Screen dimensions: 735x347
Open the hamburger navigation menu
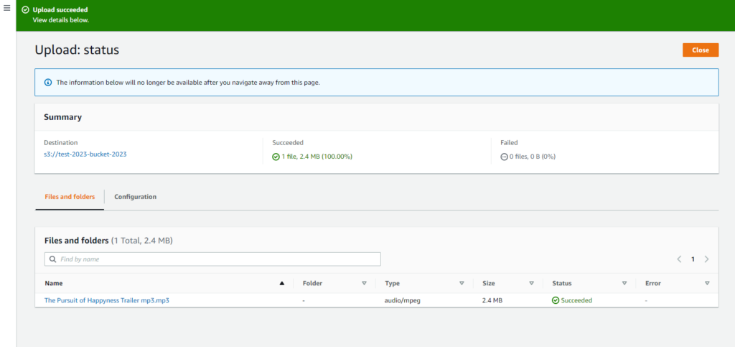[x=6, y=9]
